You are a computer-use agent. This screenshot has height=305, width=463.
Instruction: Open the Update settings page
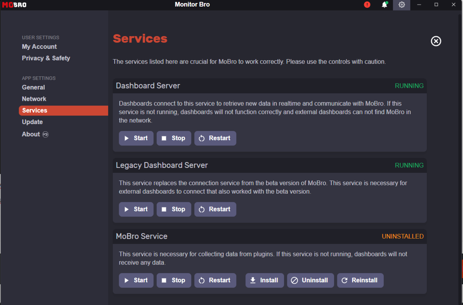click(x=32, y=122)
